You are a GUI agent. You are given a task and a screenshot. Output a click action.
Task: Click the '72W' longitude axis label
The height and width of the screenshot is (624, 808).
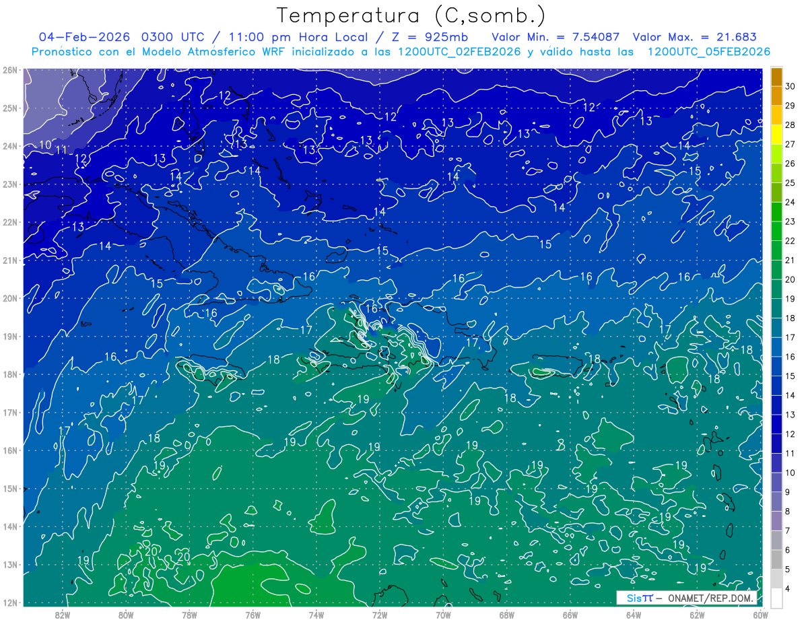380,614
